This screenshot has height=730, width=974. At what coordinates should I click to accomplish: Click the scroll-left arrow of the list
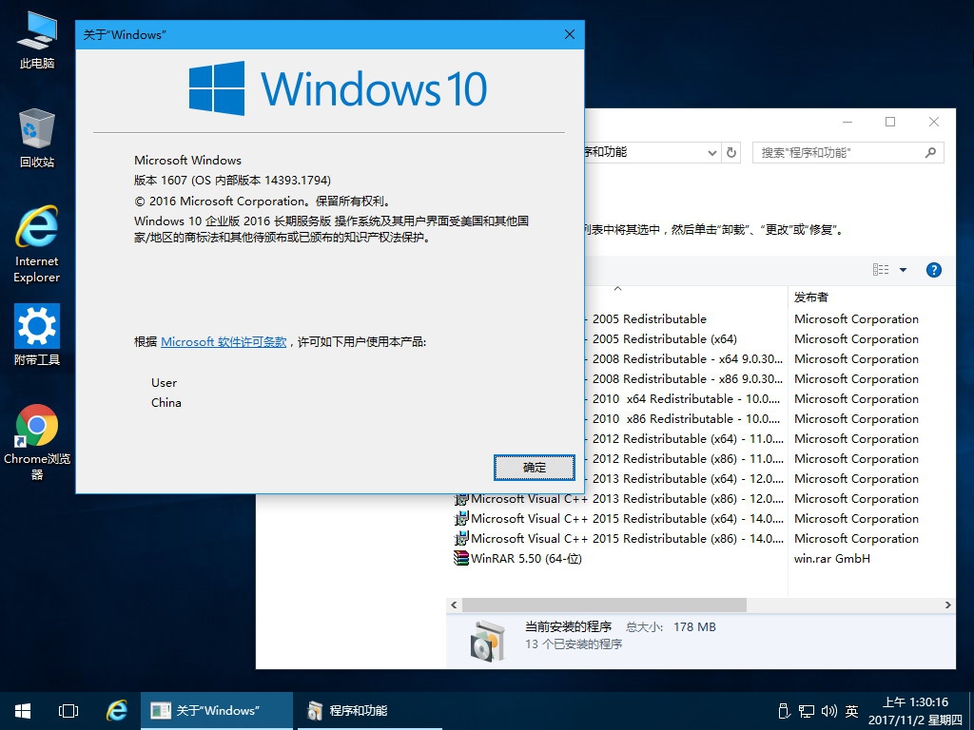pyautogui.click(x=454, y=605)
